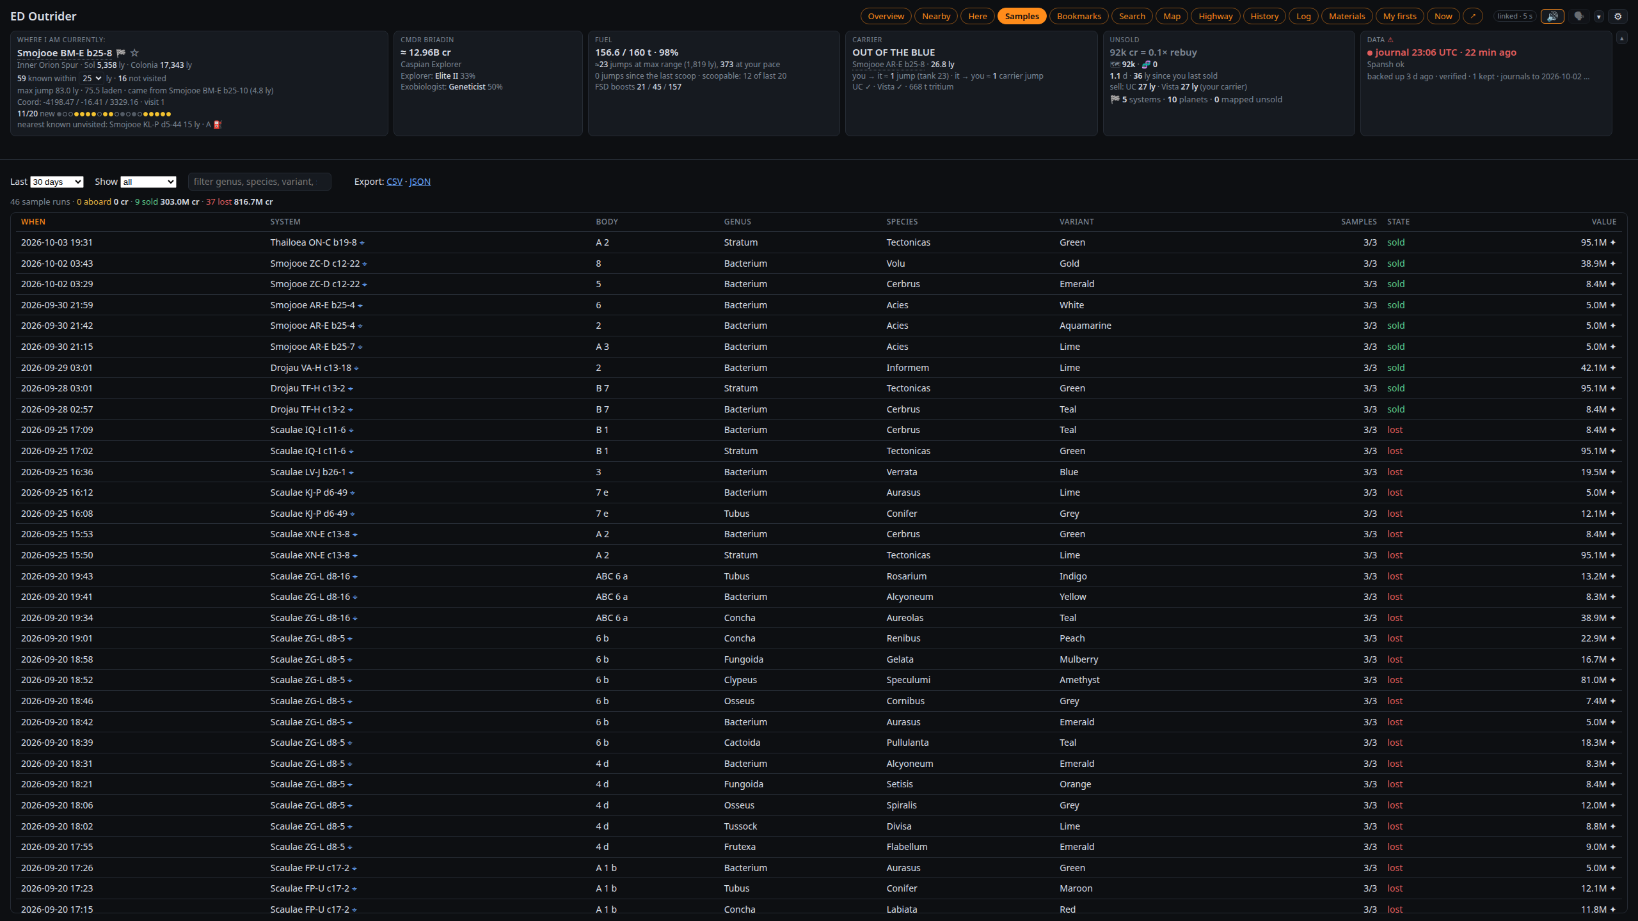Screen dimensions: 1638x921
Task: Open the Bookmarks tab
Action: 1079,17
